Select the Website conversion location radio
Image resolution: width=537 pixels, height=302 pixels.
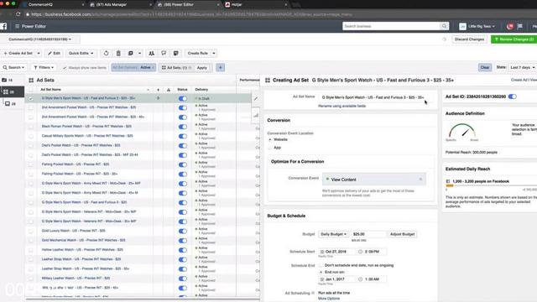coord(270,140)
